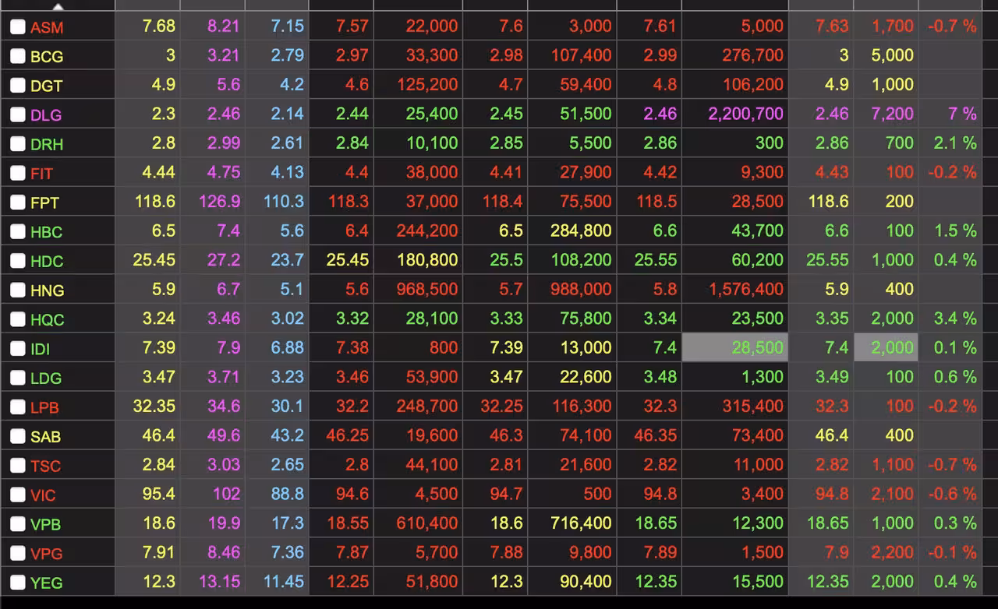Click the 46.25 bid price for SAB
Image resolution: width=998 pixels, height=609 pixels.
347,435
